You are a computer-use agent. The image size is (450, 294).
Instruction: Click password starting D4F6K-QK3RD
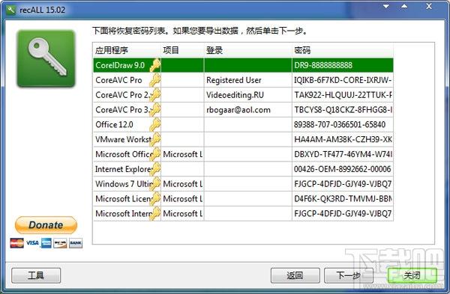343,199
